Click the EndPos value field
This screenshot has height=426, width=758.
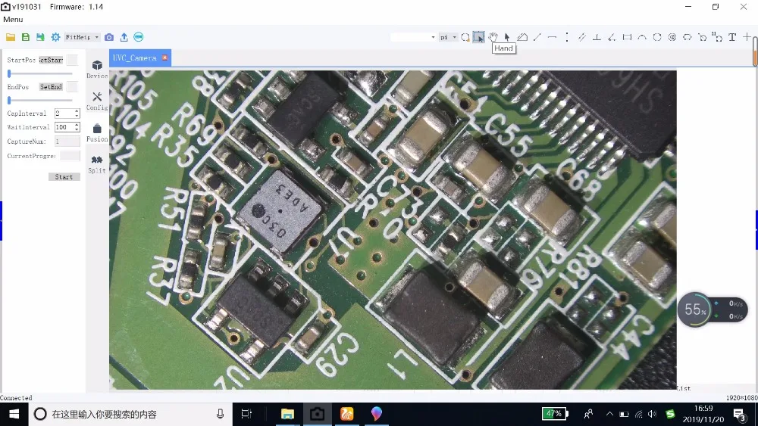(71, 87)
